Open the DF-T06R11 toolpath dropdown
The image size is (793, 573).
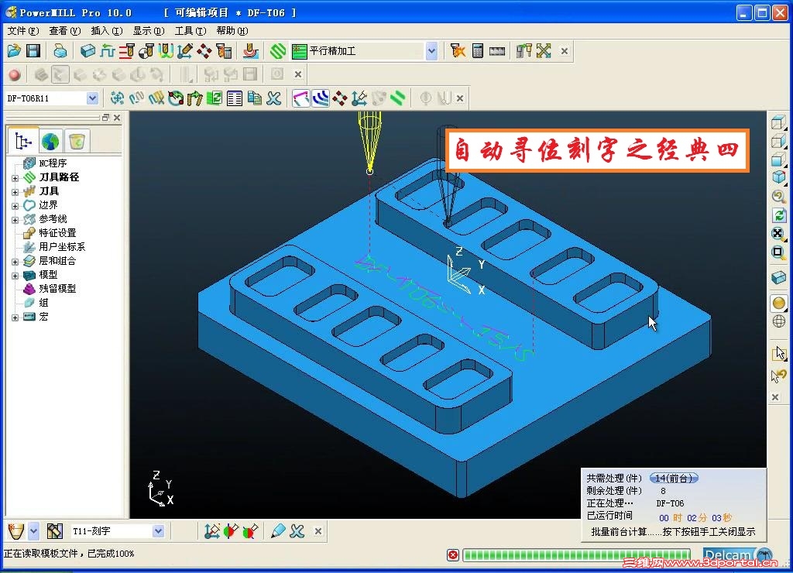point(92,98)
